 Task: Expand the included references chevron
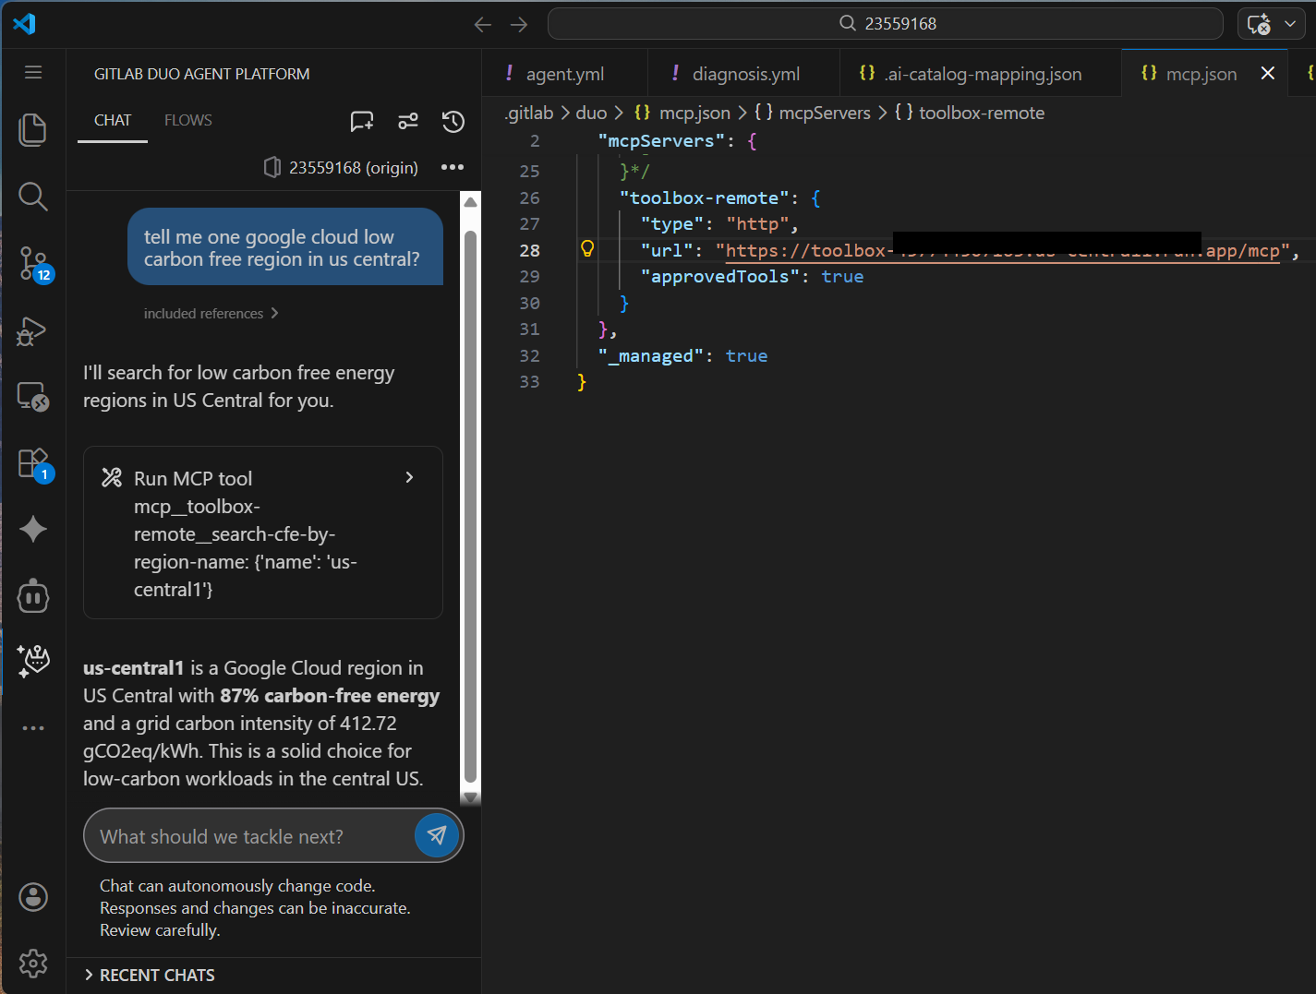(x=274, y=314)
